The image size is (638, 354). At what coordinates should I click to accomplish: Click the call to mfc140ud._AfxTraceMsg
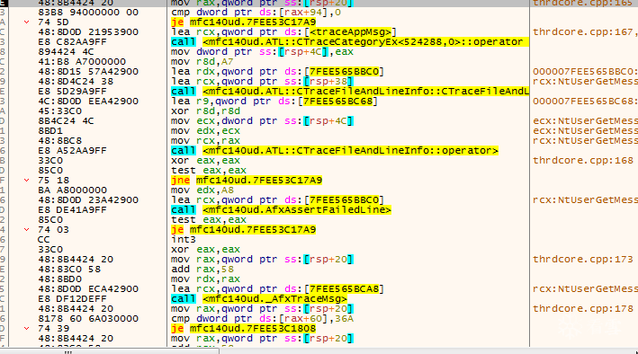[x=259, y=298]
